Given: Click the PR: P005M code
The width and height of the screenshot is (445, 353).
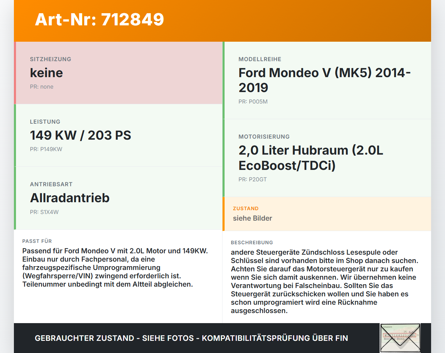Looking at the screenshot, I should click(x=253, y=102).
